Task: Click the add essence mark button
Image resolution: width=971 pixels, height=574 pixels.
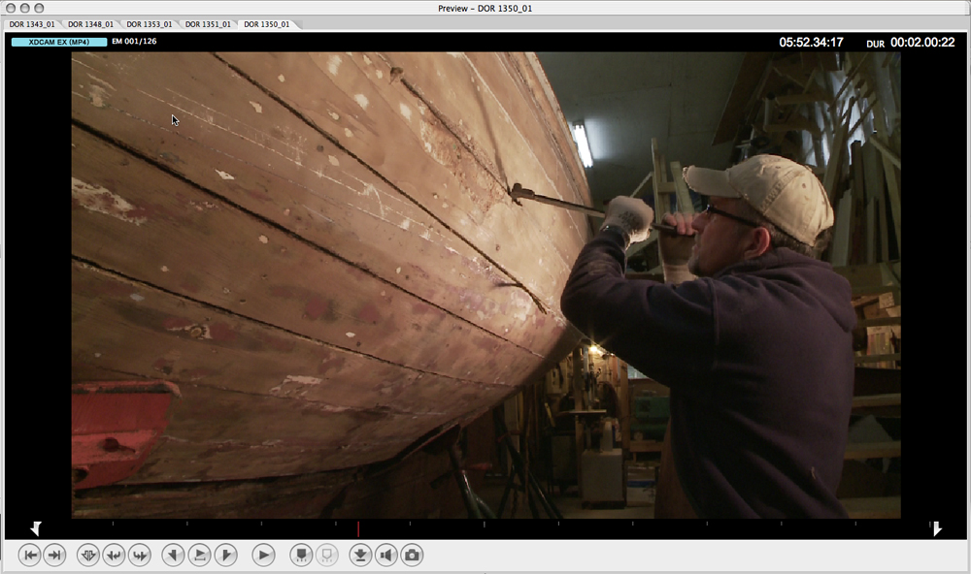Action: click(x=301, y=556)
